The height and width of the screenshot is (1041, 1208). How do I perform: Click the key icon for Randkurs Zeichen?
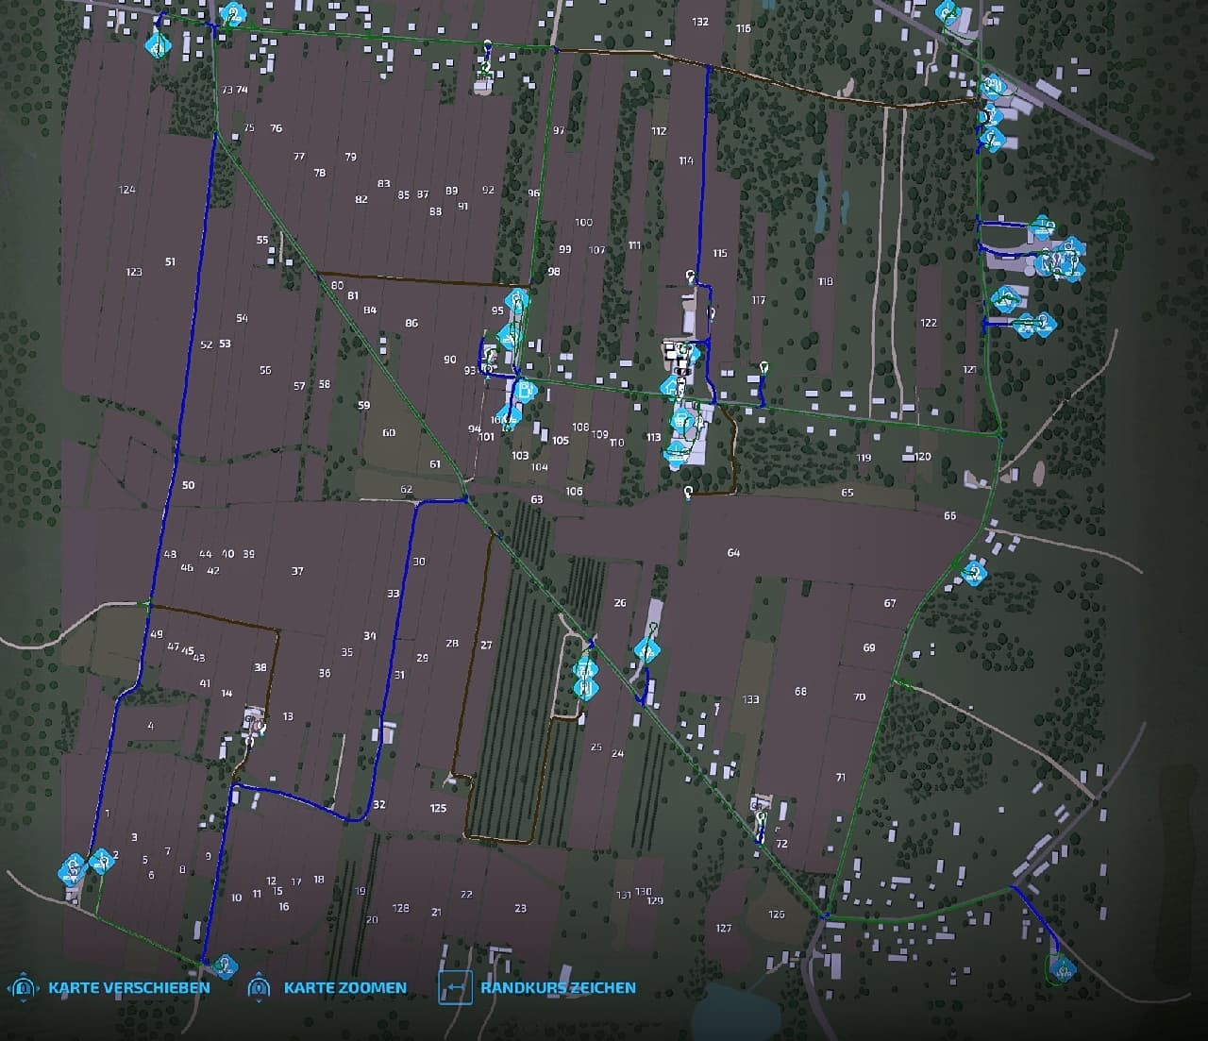[455, 988]
